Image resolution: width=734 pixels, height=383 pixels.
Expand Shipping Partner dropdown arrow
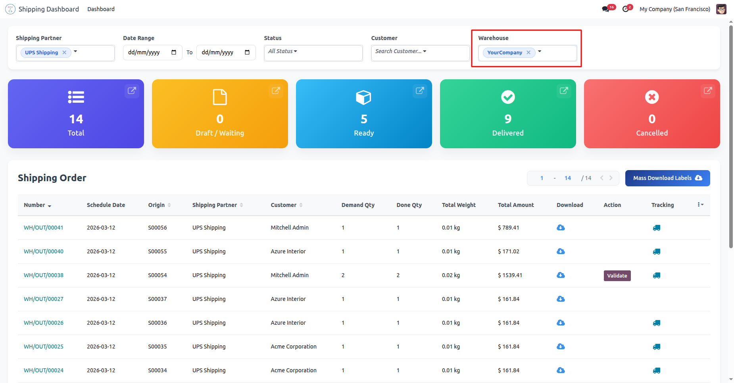(x=75, y=52)
